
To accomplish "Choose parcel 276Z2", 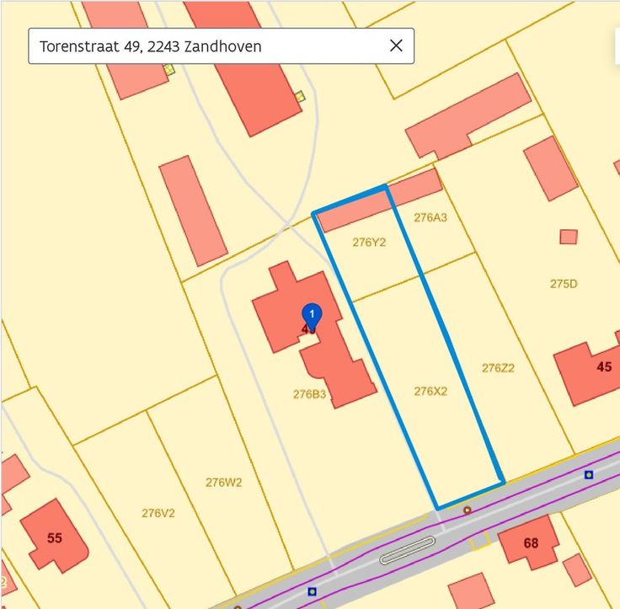I will (498, 367).
